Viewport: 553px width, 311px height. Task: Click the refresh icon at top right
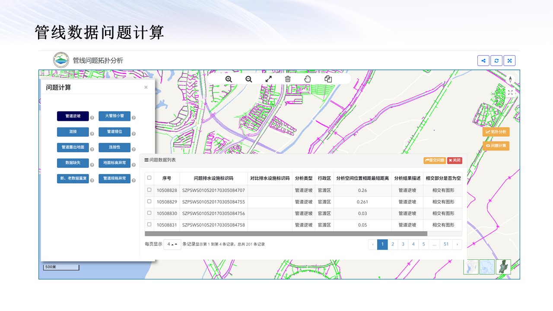(496, 61)
